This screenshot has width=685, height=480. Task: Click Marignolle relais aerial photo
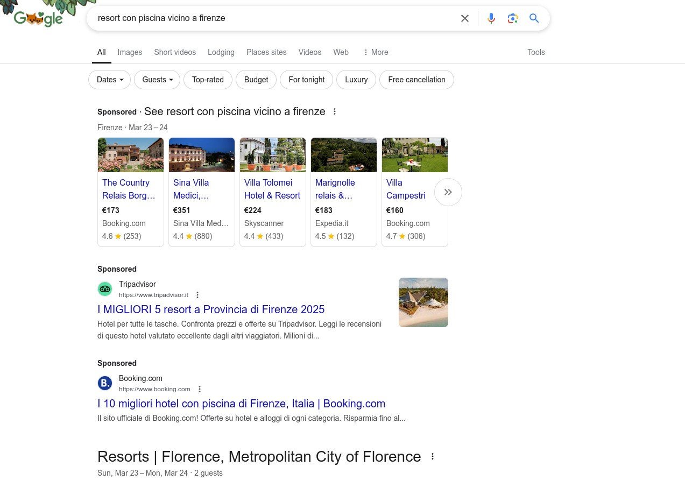(x=344, y=155)
